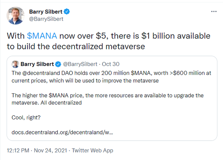Click the verified badge inside the quoted tweet
223x160 pixels.
coord(57,64)
